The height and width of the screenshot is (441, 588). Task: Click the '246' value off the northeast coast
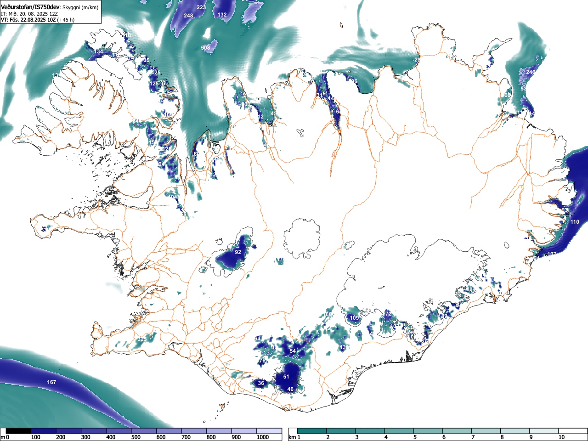[x=530, y=72]
